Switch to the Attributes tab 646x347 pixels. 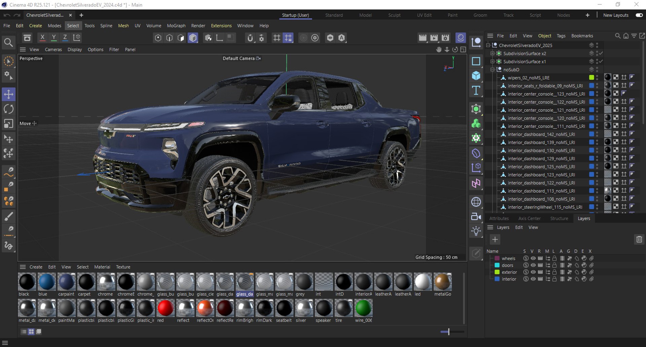click(499, 218)
